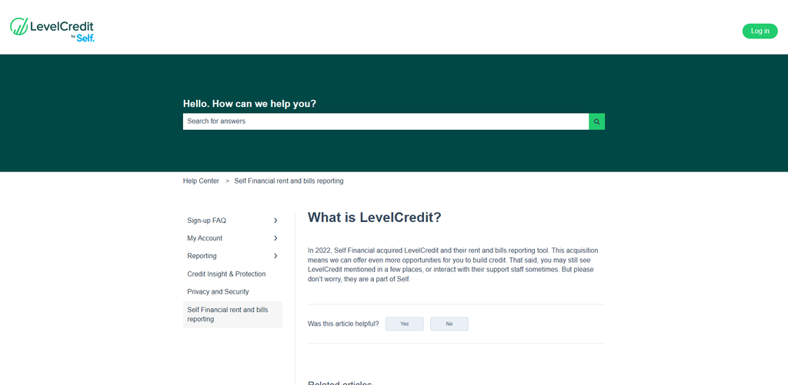
Task: Click the Log in button
Action: click(760, 31)
